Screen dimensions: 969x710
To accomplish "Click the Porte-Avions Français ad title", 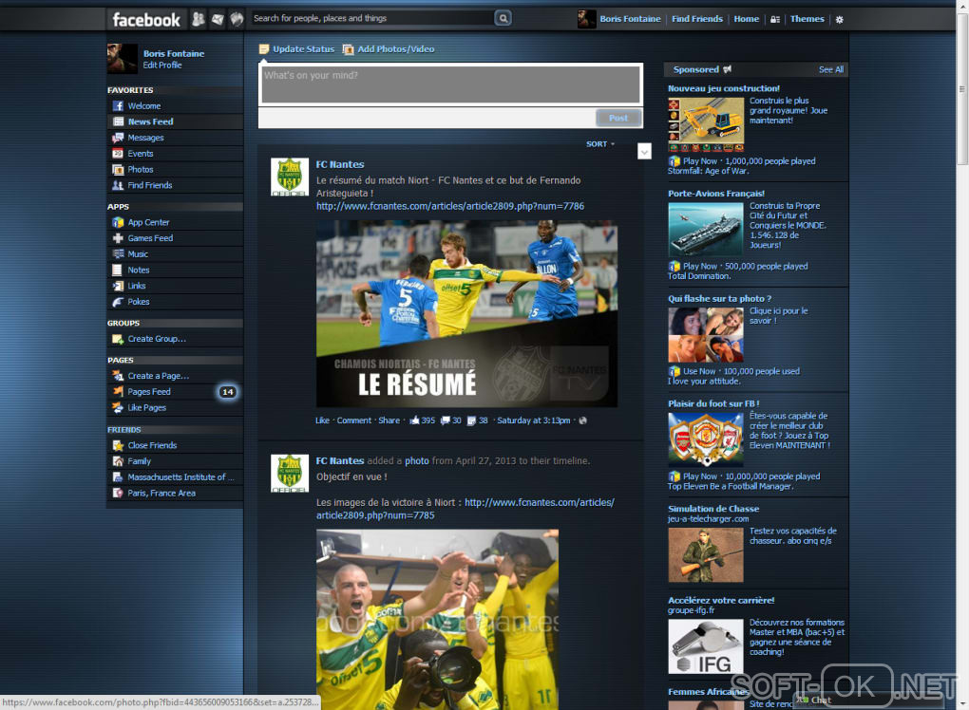I will tap(716, 194).
